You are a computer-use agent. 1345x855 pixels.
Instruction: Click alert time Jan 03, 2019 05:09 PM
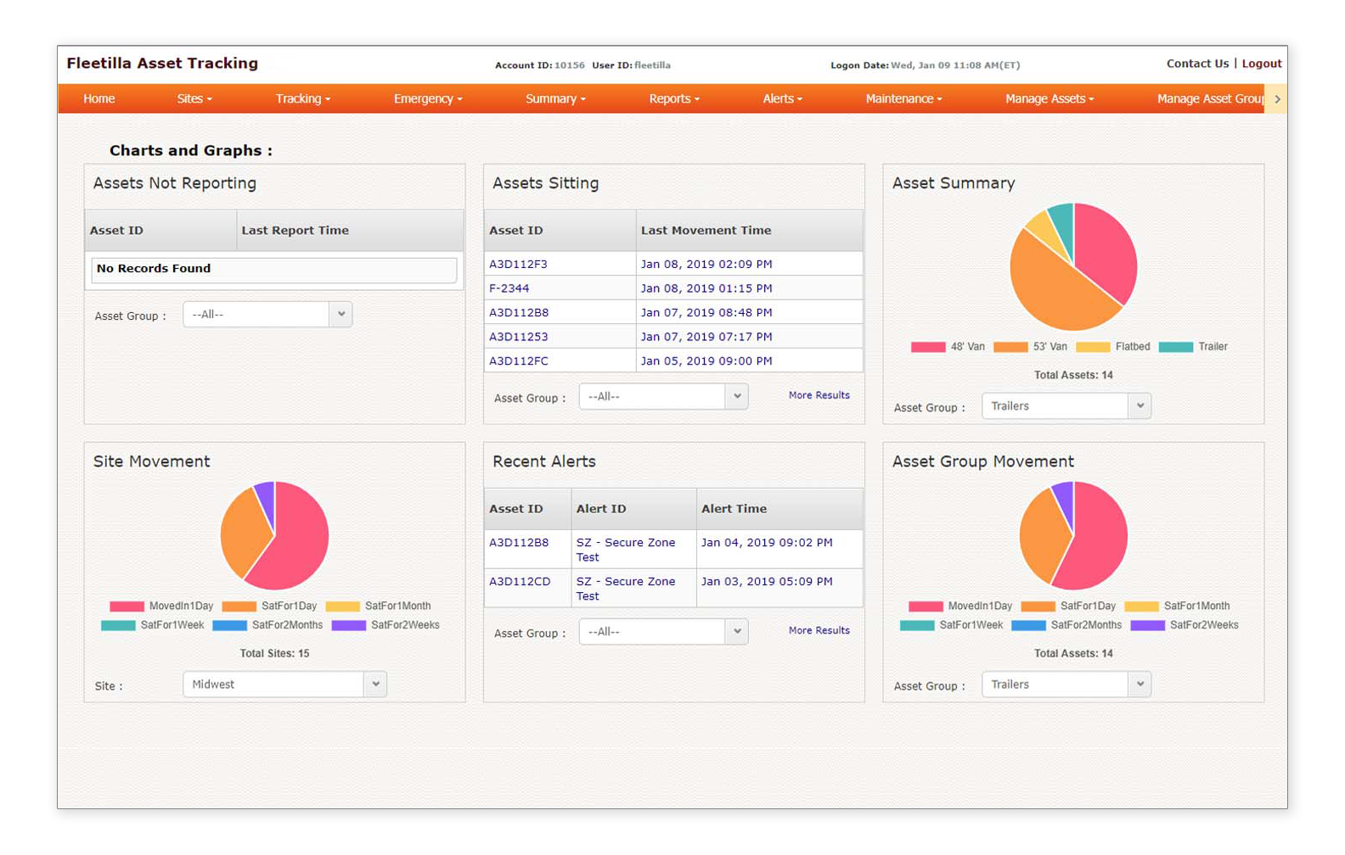pos(767,582)
